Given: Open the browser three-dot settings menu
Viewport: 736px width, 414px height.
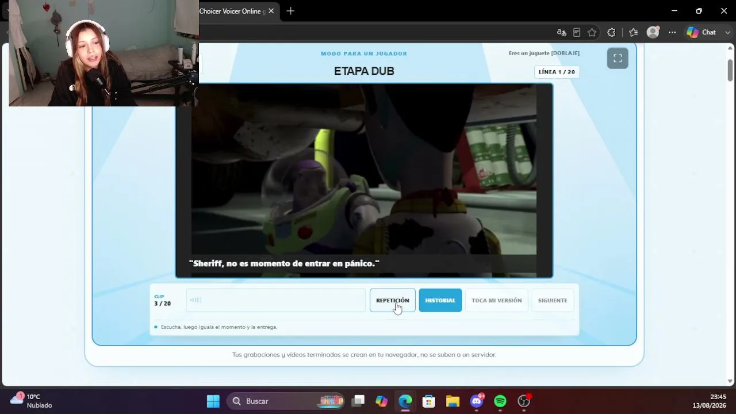Looking at the screenshot, I should coord(672,32).
